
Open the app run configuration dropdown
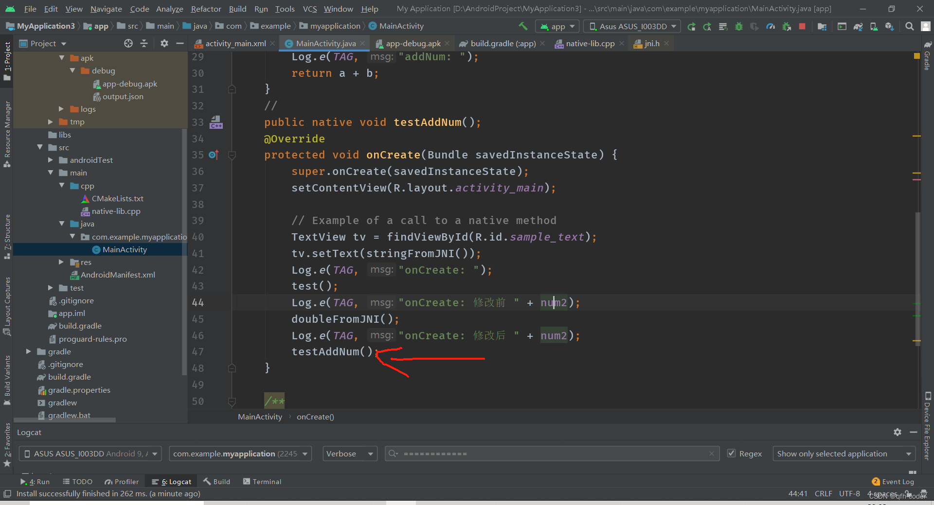(557, 26)
